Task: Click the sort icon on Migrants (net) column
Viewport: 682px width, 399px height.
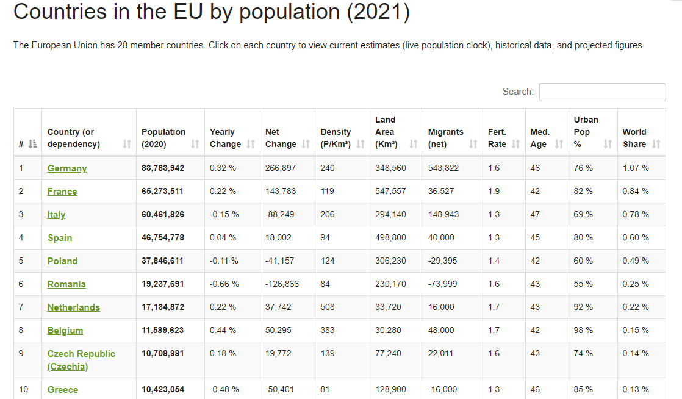Action: click(473, 145)
